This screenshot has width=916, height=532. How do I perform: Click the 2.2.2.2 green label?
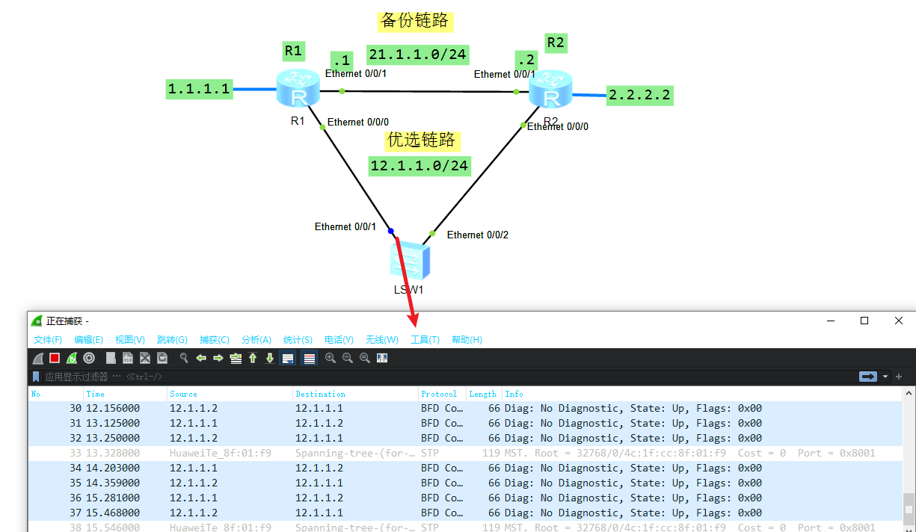639,95
